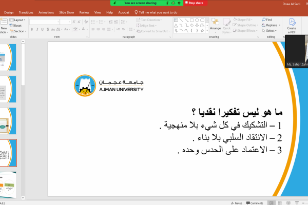Switch to the Transitions tab
This screenshot has height=205, width=308.
[x=26, y=12]
